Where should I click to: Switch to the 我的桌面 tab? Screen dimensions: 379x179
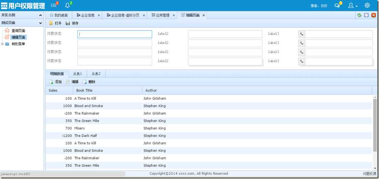pos(59,15)
